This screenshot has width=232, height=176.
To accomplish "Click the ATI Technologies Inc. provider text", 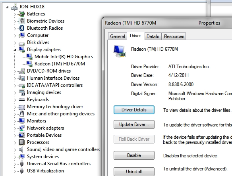I will [189, 67].
